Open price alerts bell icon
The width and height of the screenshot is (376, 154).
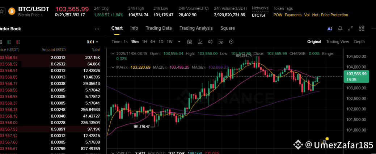point(340,29)
